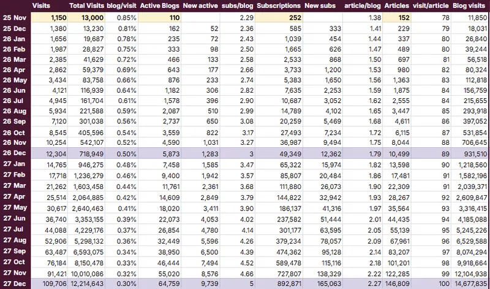This screenshot has width=490, height=289.
Task: Click the highlighted Active Blogs cell 110
Action: coord(159,18)
